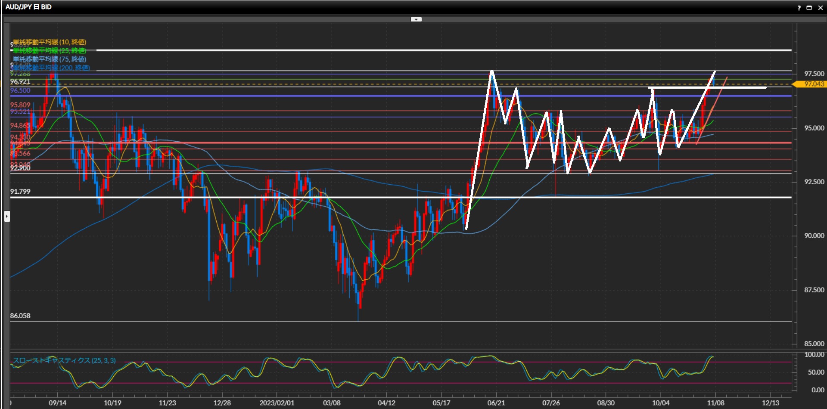Expand the top toolbar dropdown arrow
This screenshot has width=827, height=409.
[416, 19]
